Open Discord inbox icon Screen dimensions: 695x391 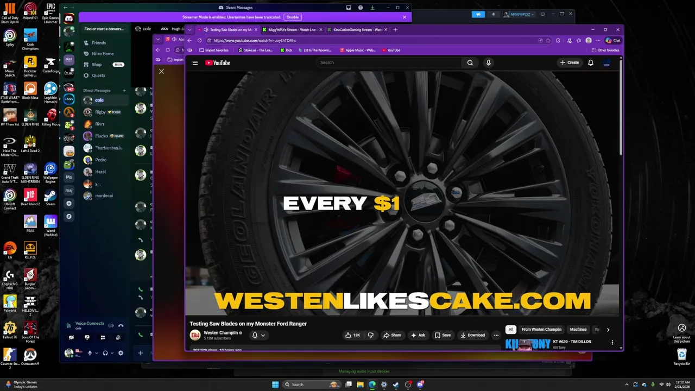pos(348,8)
